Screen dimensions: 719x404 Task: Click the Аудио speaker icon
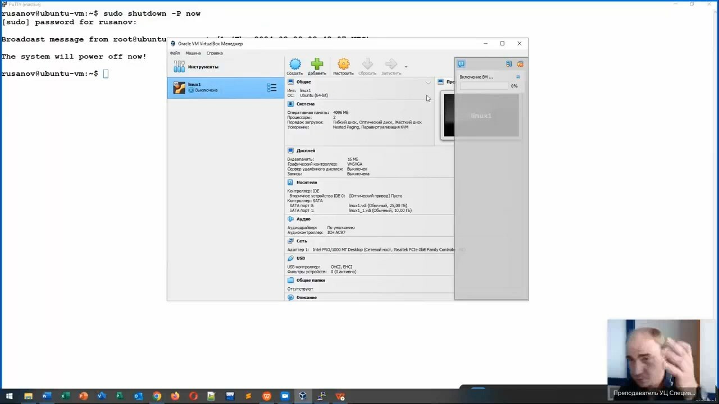click(x=290, y=219)
